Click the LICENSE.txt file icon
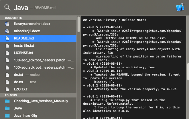189x119 pixels. pos(7,53)
